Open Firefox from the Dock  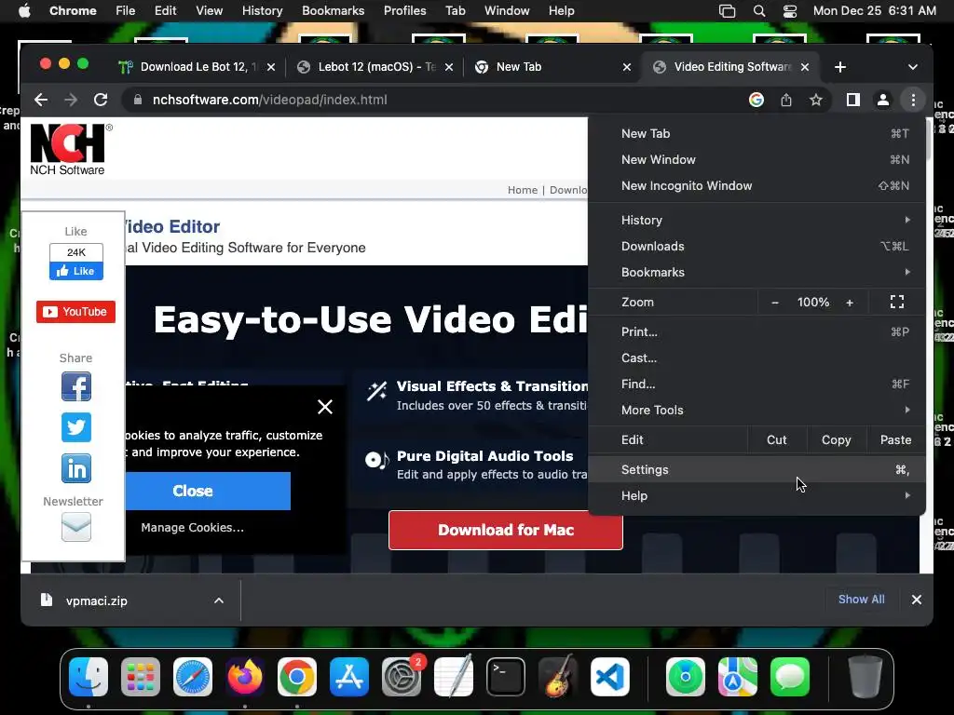pyautogui.click(x=245, y=677)
